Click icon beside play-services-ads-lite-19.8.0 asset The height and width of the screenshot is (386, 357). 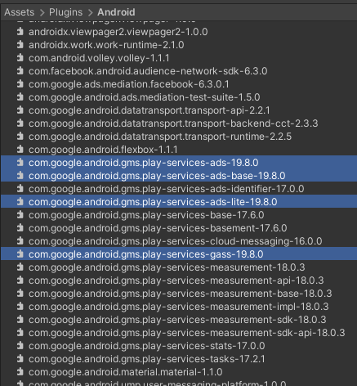[20, 202]
